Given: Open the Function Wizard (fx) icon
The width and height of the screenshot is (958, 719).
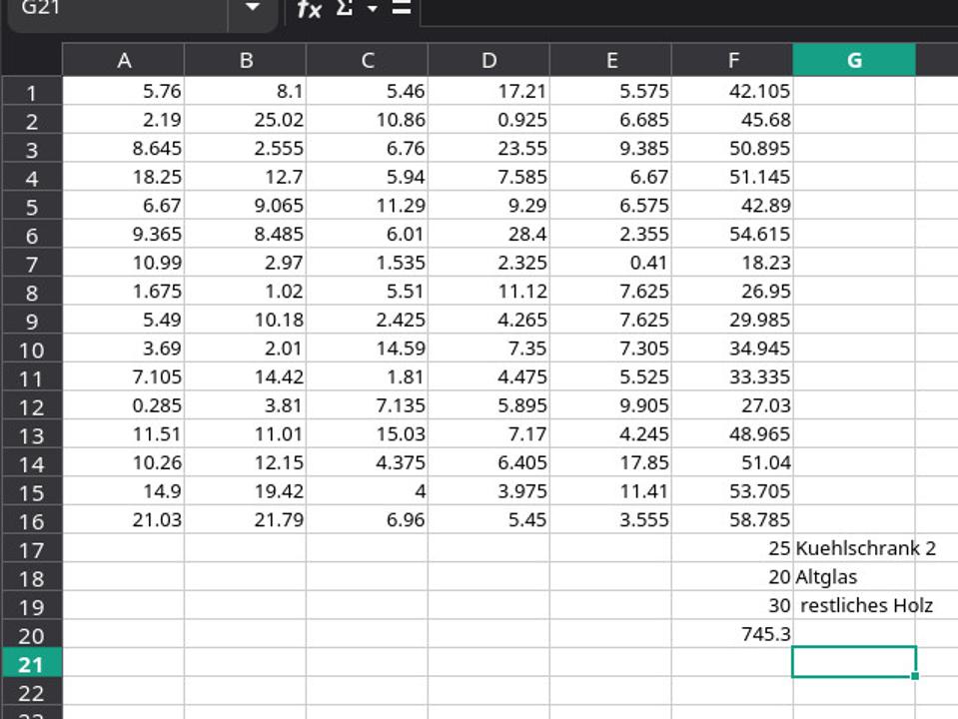Looking at the screenshot, I should (x=309, y=9).
